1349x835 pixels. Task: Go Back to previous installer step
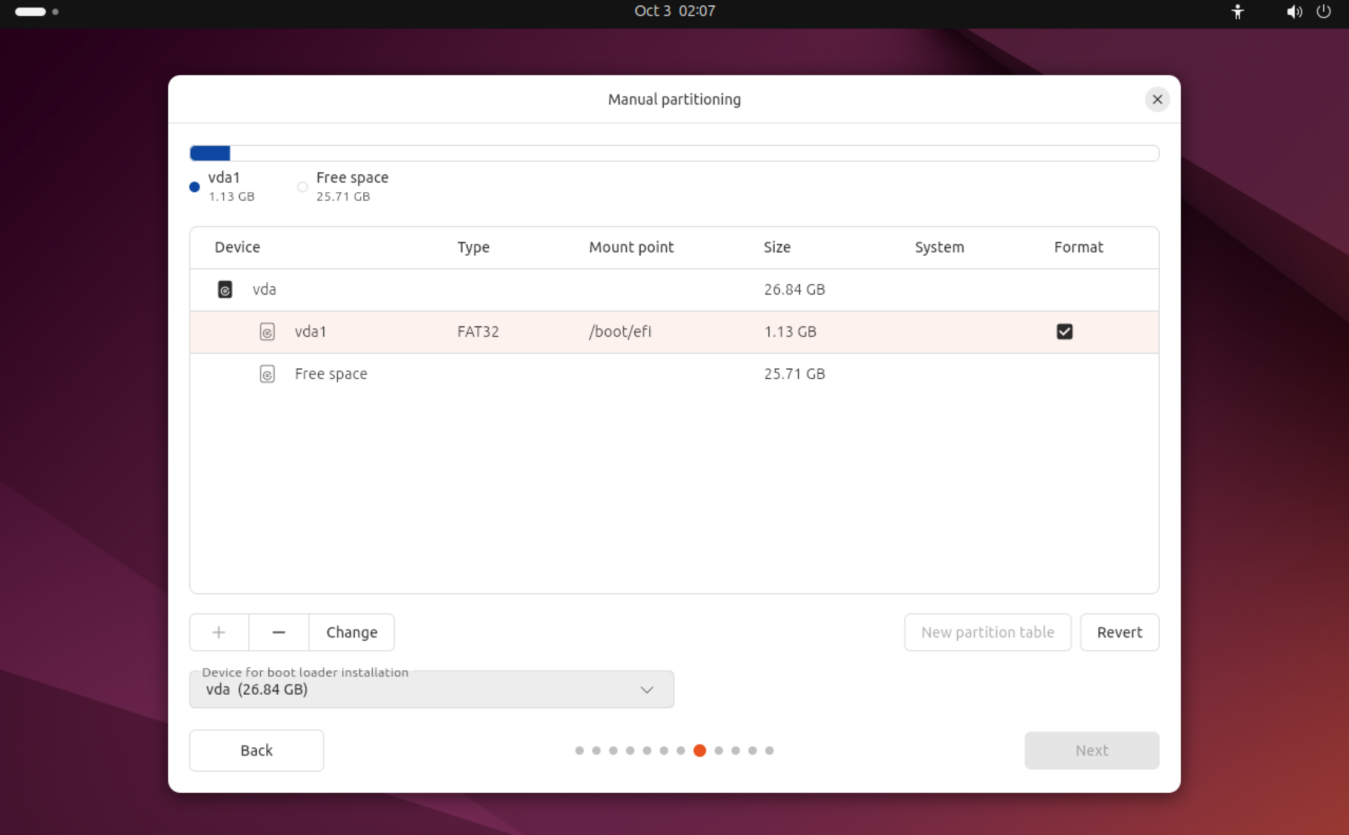point(256,751)
